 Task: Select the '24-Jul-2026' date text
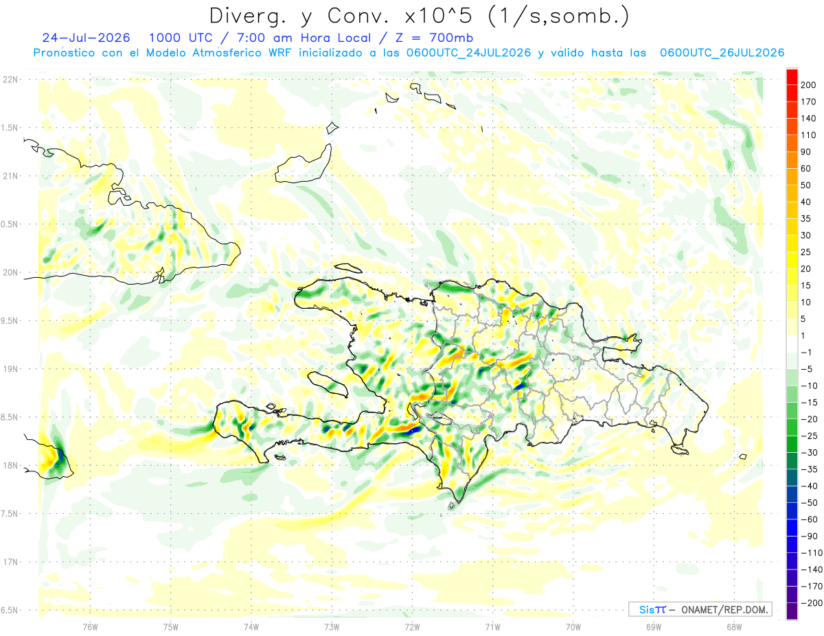[86, 38]
